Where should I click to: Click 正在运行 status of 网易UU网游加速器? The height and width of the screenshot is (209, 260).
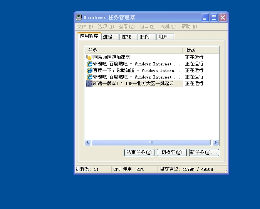click(x=194, y=57)
